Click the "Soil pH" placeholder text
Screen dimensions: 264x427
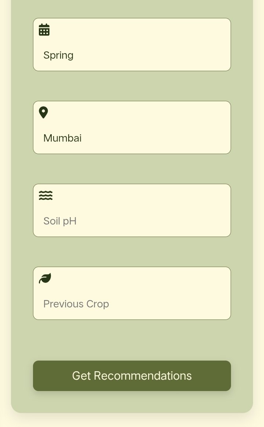click(60, 221)
